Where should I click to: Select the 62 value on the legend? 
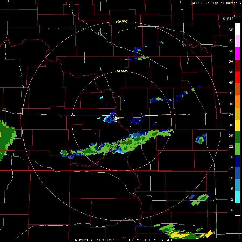click(x=231, y=40)
